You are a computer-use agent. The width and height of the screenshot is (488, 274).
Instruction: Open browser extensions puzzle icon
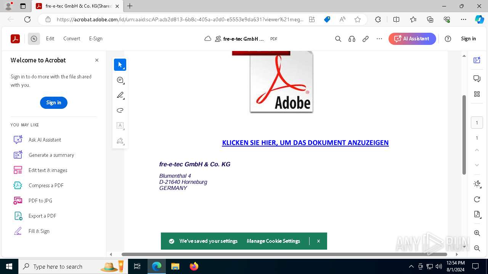click(x=378, y=19)
